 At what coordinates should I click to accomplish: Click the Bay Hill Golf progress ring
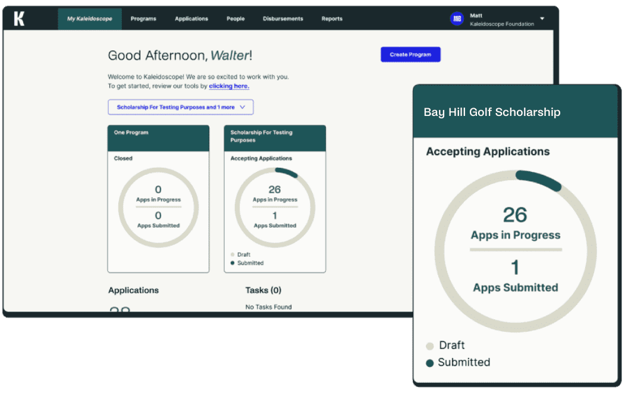coord(516,251)
